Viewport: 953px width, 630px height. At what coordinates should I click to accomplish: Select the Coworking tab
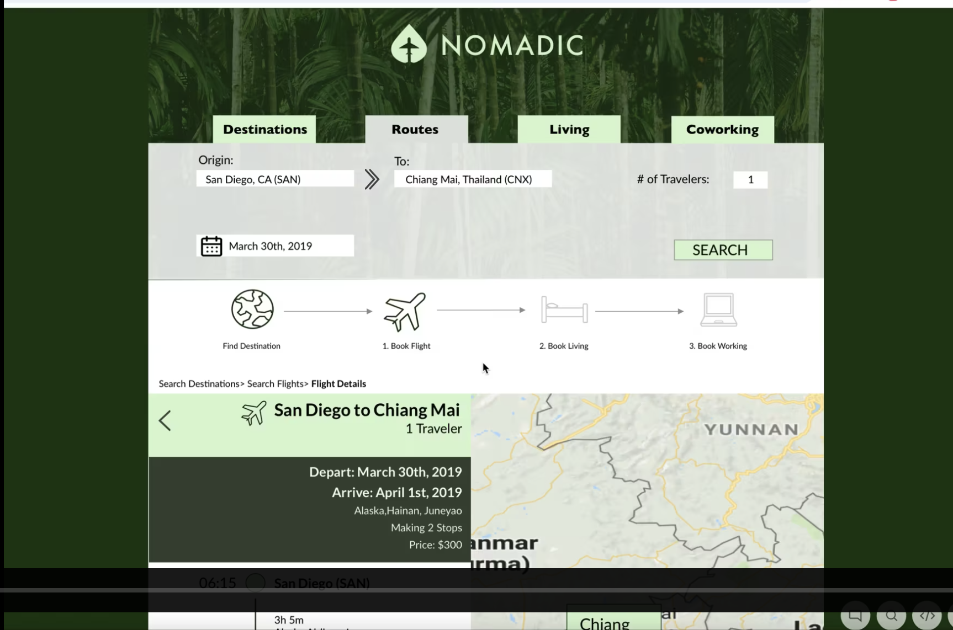click(x=723, y=130)
